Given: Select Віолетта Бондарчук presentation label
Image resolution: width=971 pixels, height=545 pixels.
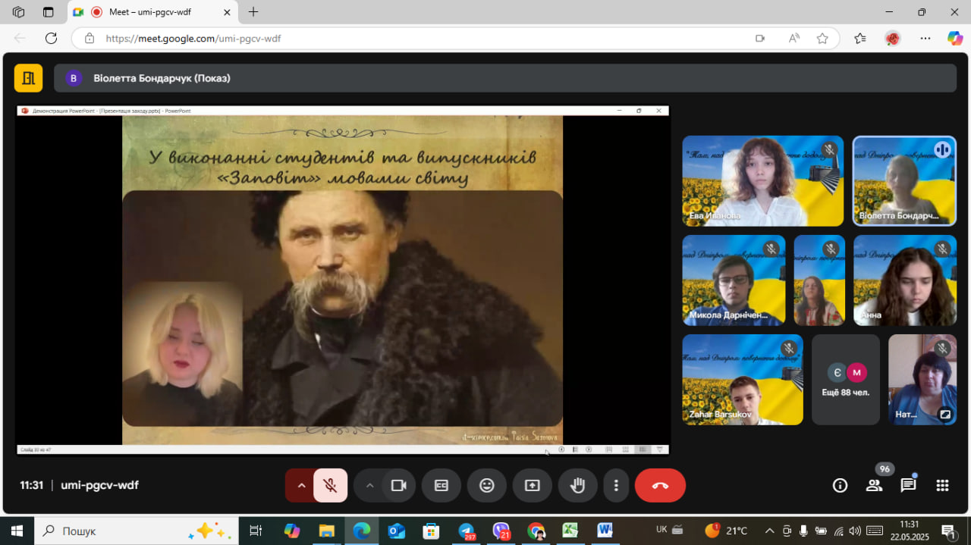Looking at the screenshot, I should 162,78.
